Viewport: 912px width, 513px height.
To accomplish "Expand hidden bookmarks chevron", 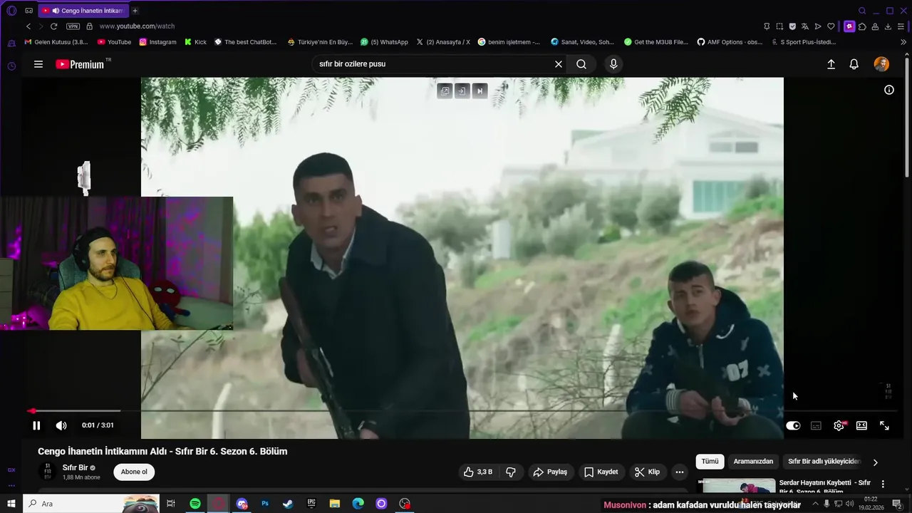I will coord(904,42).
